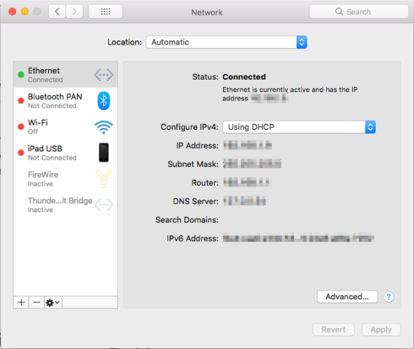Click the Ethernet arrows icon
Viewport: 414px width, 349px height.
click(x=104, y=75)
